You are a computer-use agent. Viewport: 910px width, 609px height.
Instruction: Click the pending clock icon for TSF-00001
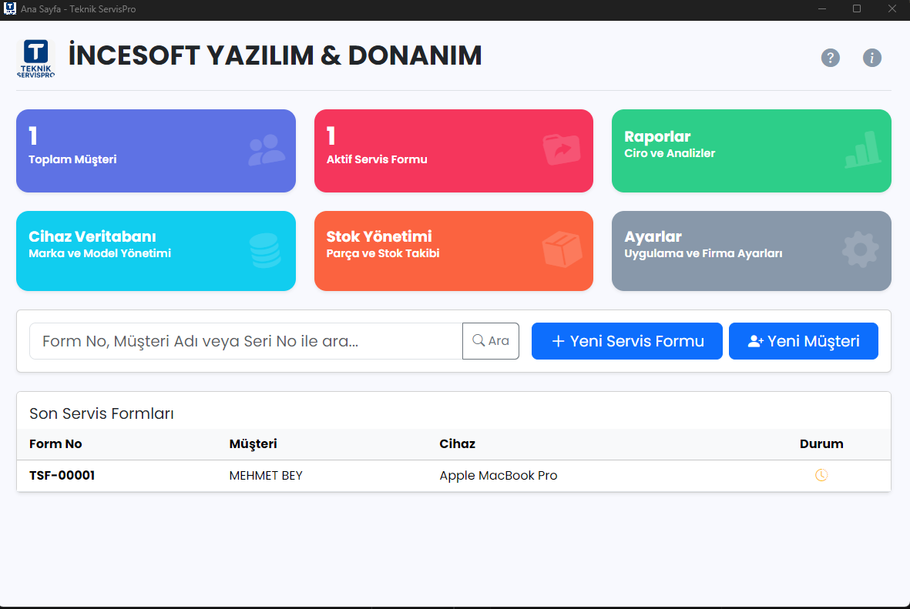tap(821, 475)
